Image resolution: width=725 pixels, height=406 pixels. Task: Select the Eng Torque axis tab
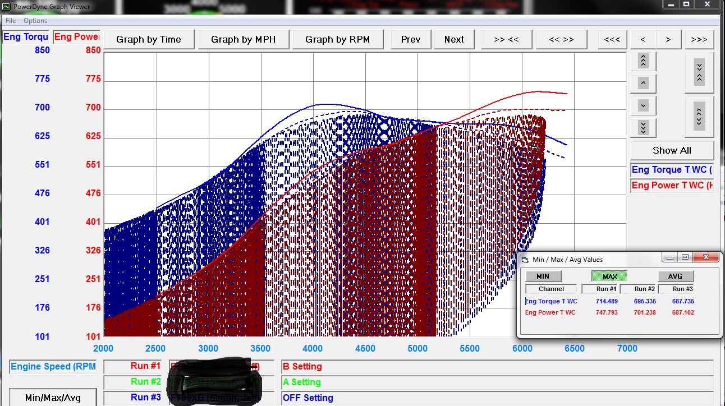coord(26,37)
